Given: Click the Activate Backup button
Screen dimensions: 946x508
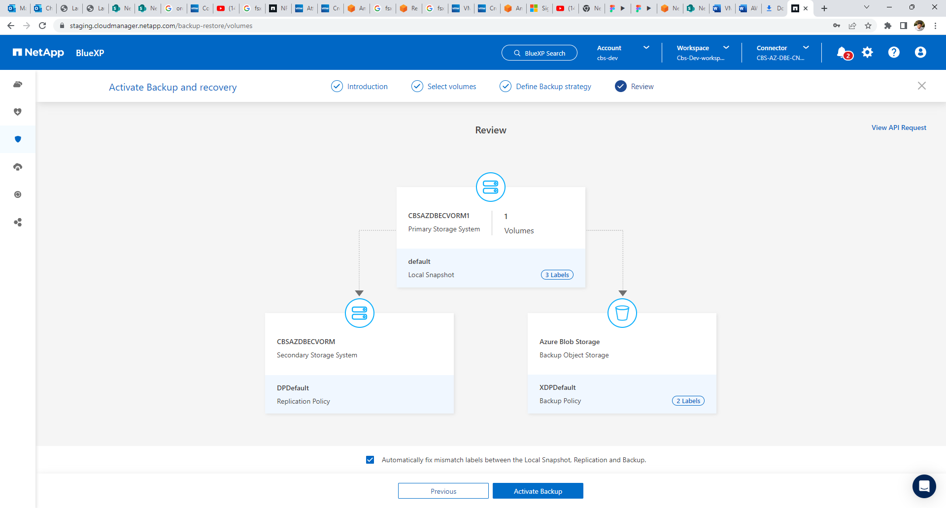Looking at the screenshot, I should 538,491.
